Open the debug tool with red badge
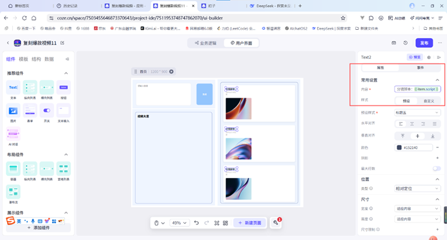447x240 pixels. point(276,223)
